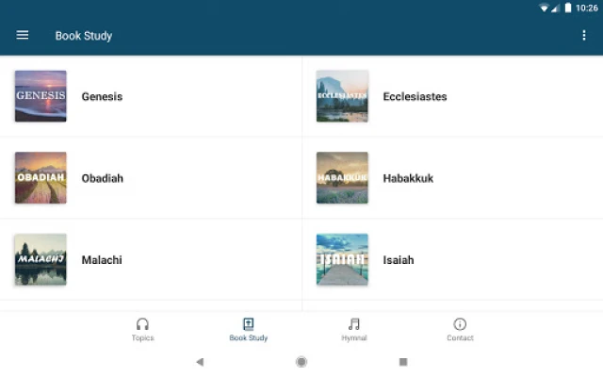
Task: Open the Malachi cover image
Action: click(x=41, y=259)
